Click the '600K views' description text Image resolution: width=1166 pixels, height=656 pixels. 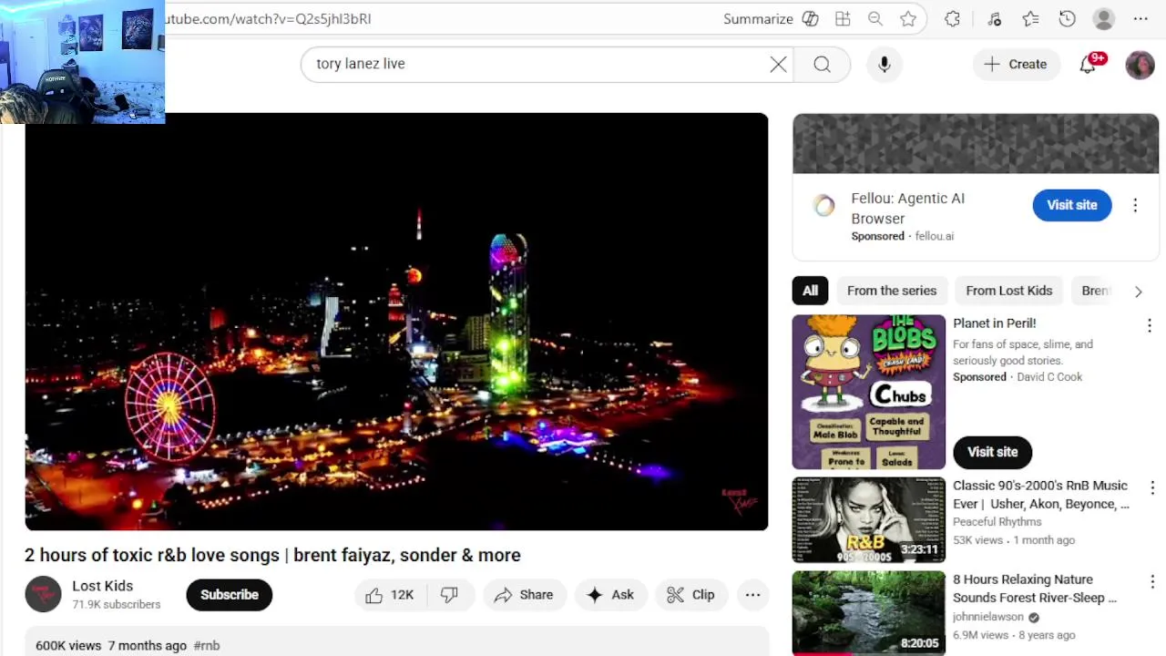68,645
